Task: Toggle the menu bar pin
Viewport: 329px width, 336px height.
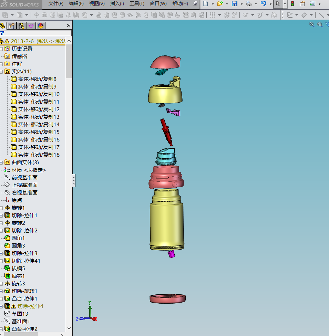Action: pos(195,3)
